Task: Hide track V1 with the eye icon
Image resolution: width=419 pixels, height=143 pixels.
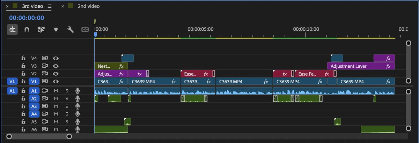Action: pos(56,81)
